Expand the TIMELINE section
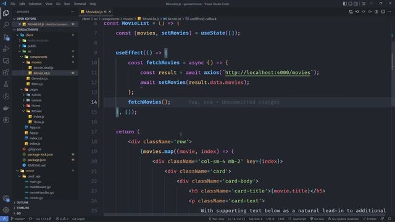 (44, 208)
